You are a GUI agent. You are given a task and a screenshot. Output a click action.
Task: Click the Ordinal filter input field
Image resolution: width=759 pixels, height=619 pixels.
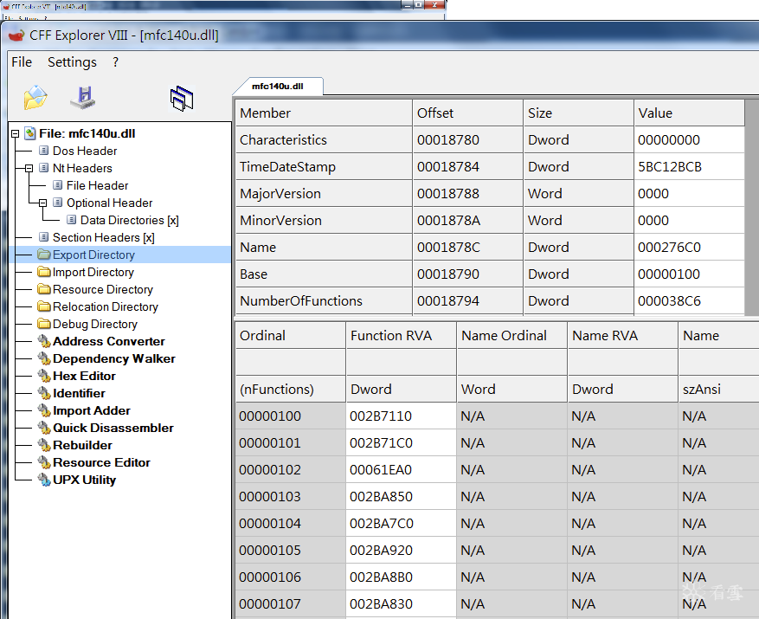pos(291,362)
